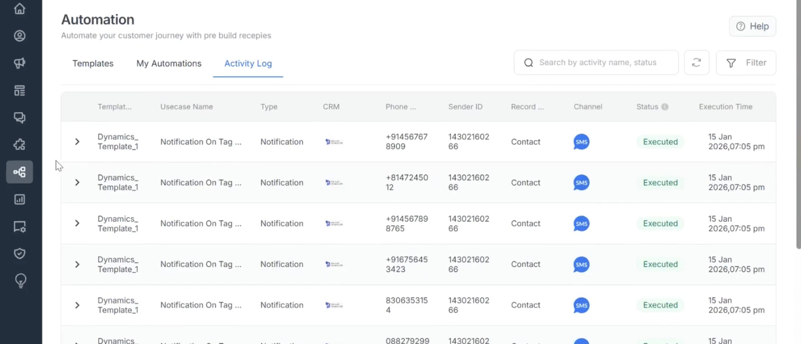Expand the row with phone 8306353154
This screenshot has height=344, width=801.
coord(77,305)
